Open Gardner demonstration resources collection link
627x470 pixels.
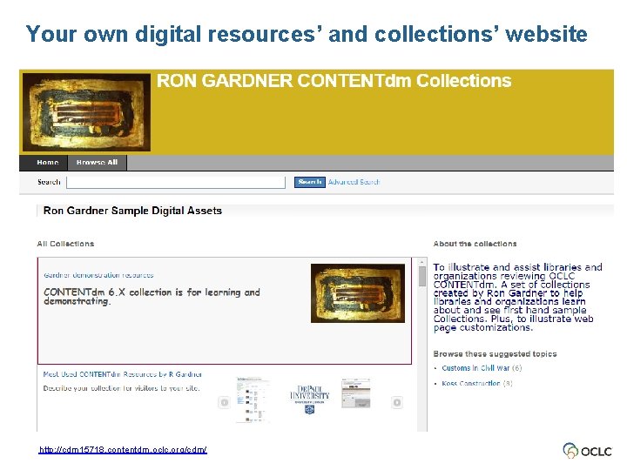tap(98, 275)
